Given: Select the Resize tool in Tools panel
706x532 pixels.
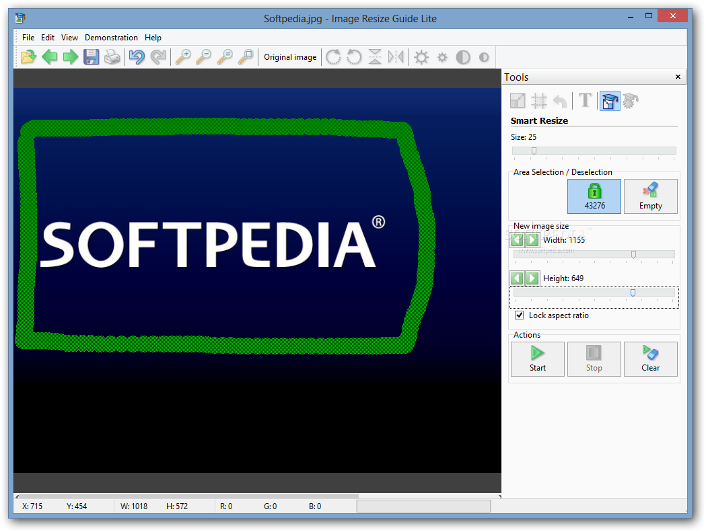Looking at the screenshot, I should pos(518,100).
